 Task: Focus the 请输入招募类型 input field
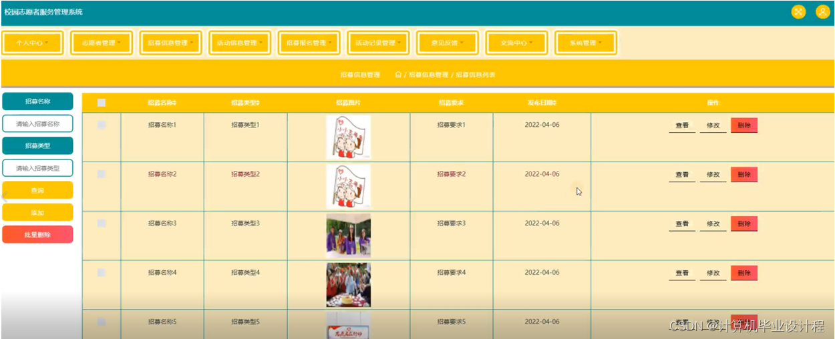(x=37, y=168)
